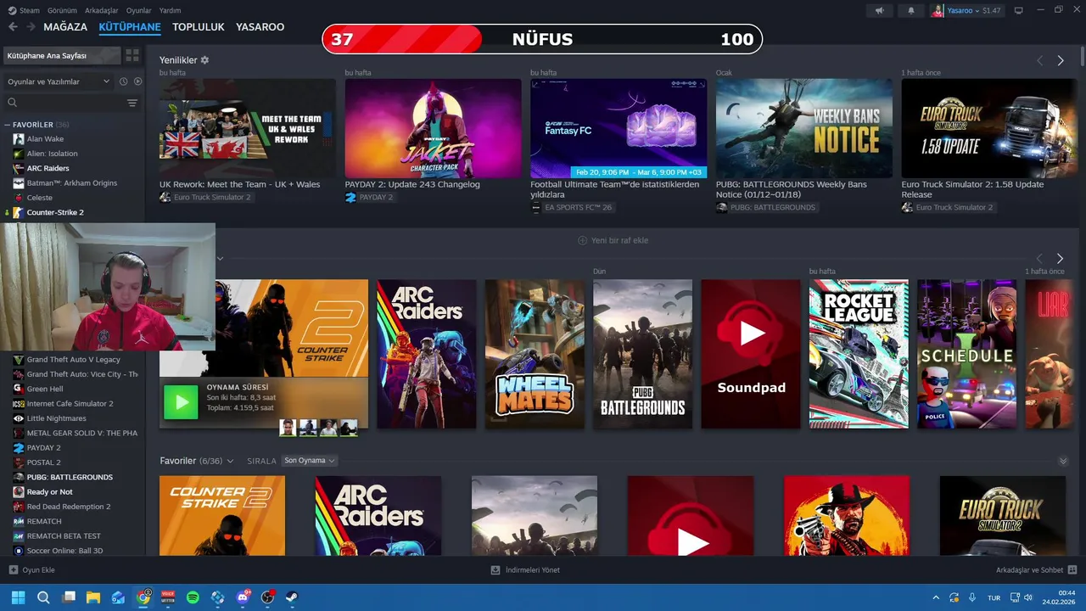Open the PAYDAY 2: Update 243 Changelog link
1086x611 pixels.
tap(412, 184)
